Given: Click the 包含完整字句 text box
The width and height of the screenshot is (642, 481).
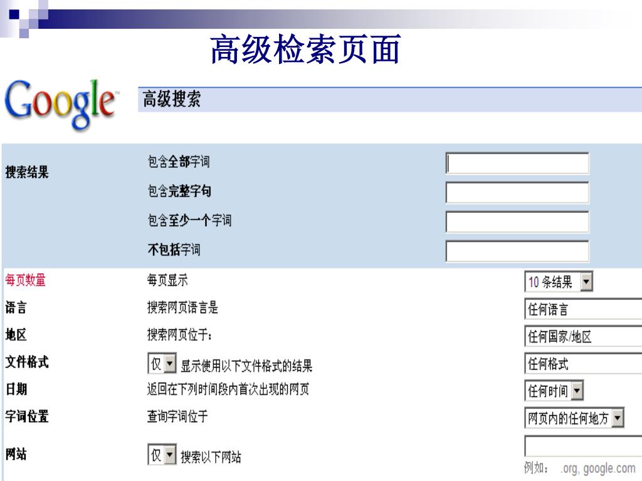Looking at the screenshot, I should (x=517, y=193).
